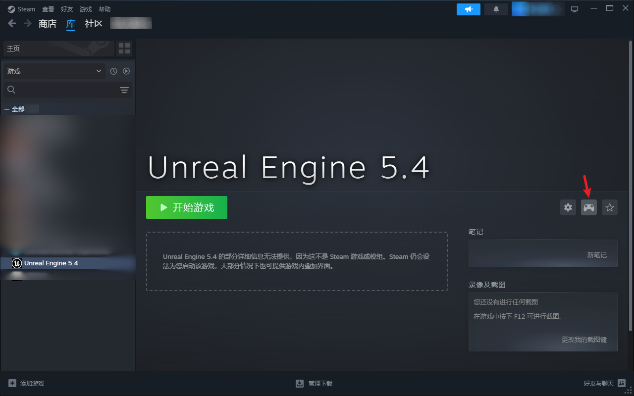
Task: Click the text 在游戏中按下 F12 可进行截图。
Action: [x=519, y=316]
